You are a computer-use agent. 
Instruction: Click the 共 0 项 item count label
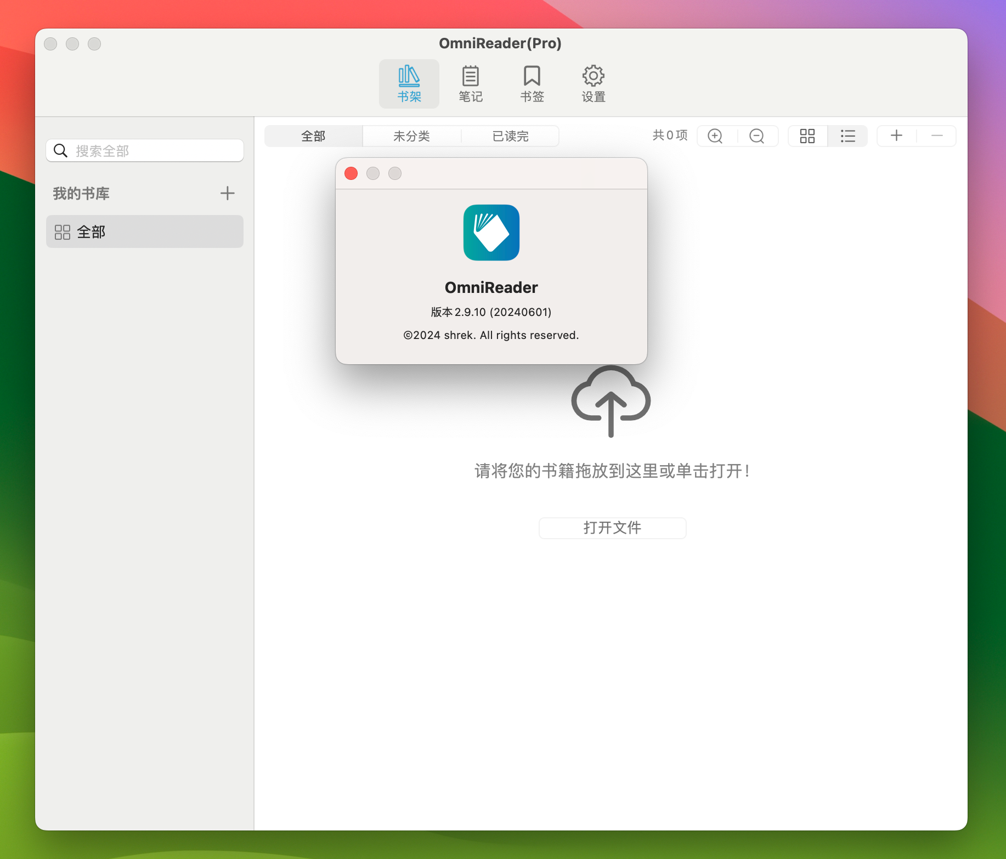pos(670,135)
